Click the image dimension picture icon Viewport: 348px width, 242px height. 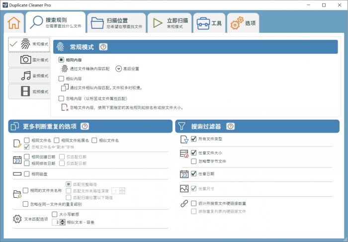(184, 188)
